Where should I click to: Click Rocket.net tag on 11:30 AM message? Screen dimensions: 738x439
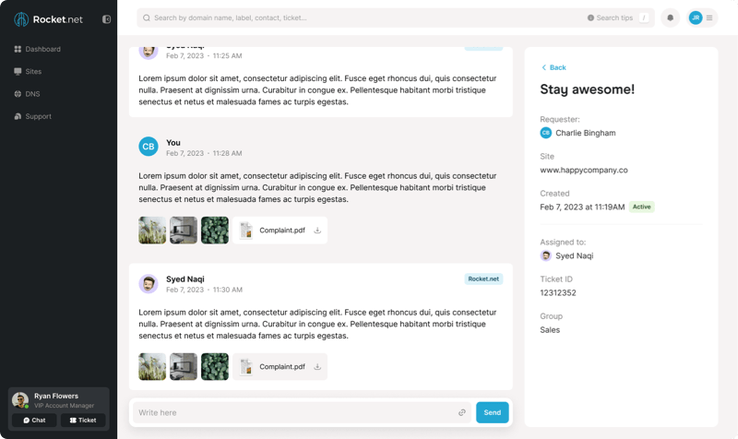pos(483,279)
